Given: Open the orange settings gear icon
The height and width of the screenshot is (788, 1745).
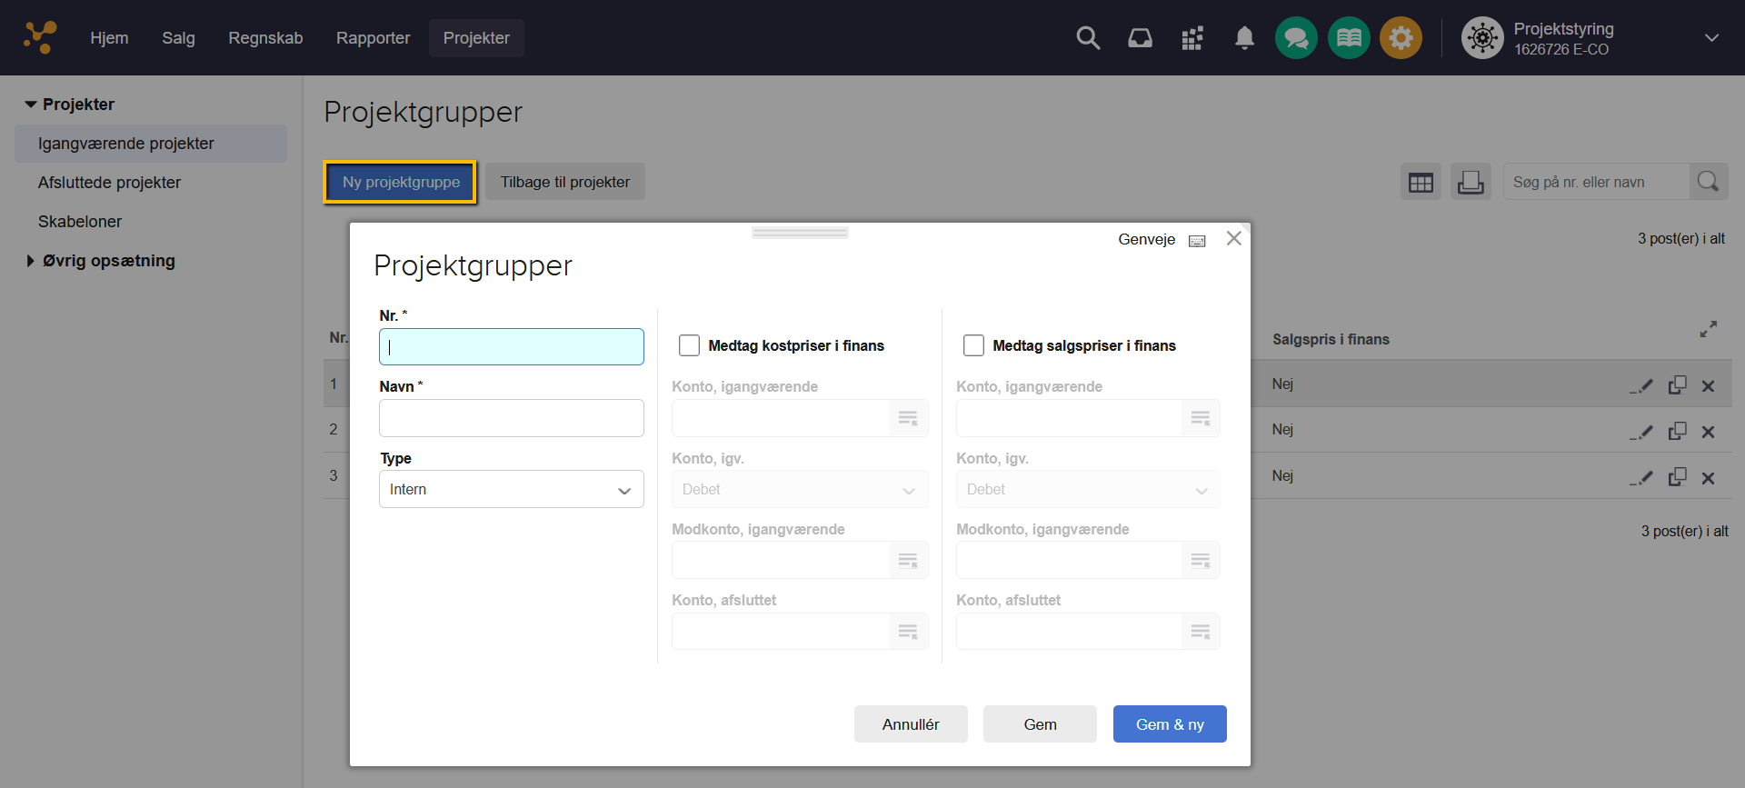Looking at the screenshot, I should [1401, 38].
